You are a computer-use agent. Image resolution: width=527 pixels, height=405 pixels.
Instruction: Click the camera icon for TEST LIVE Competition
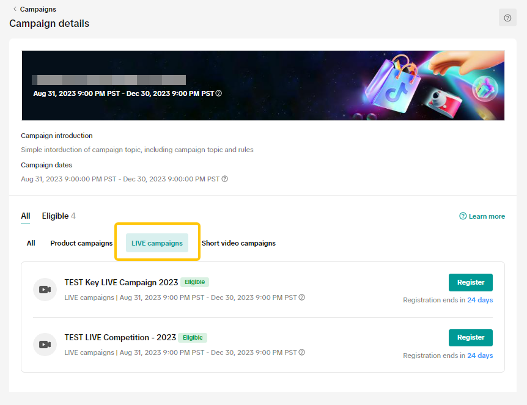(45, 345)
